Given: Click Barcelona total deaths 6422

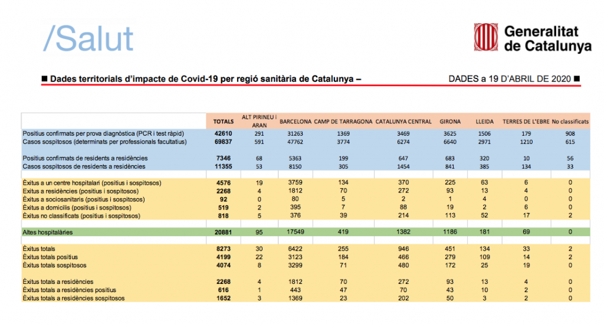Looking at the screenshot, I should coord(296,249).
